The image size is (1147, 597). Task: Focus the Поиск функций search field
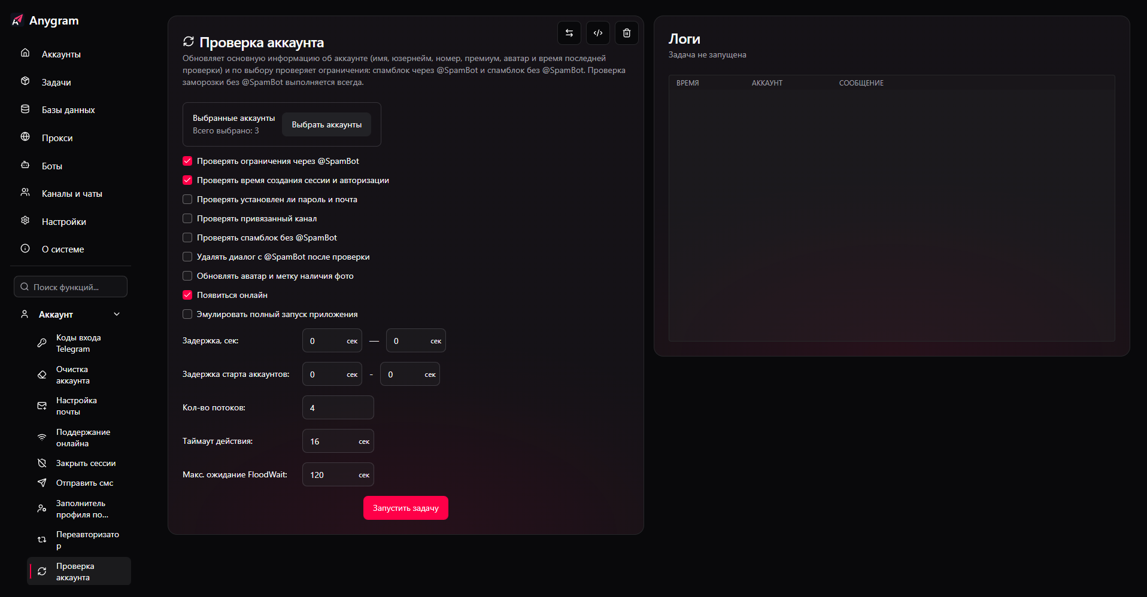click(x=71, y=287)
